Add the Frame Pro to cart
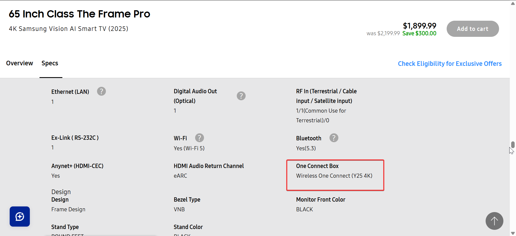The image size is (516, 236). tap(473, 29)
